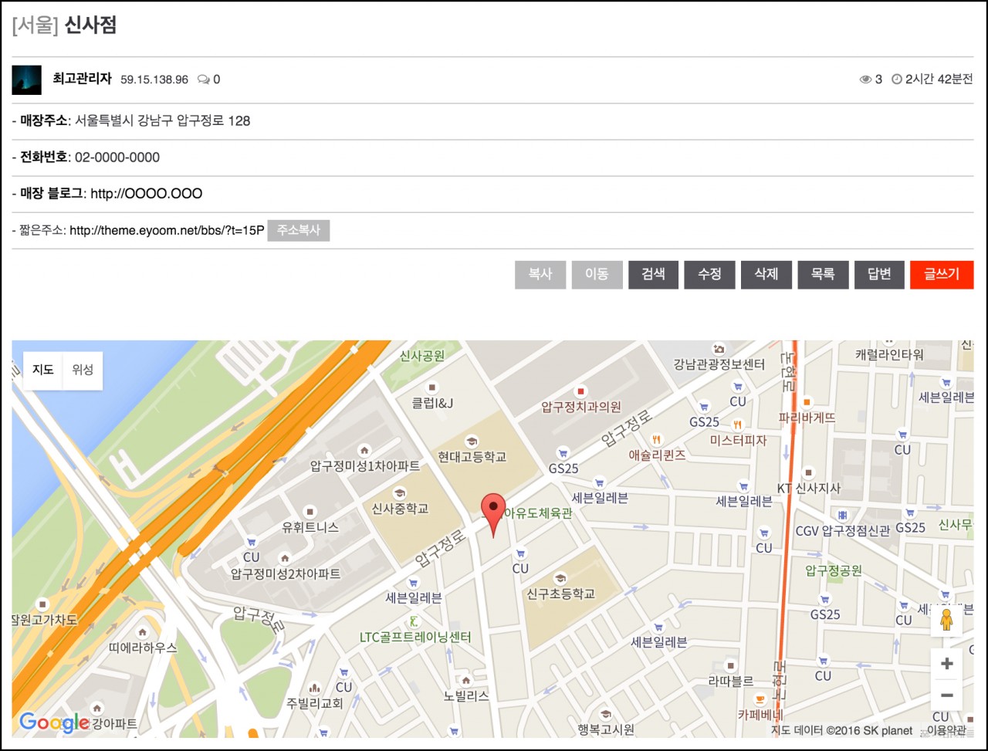Viewport: 988px width, 751px height.
Task: Click the admin profile avatar thumbnail
Action: click(x=27, y=79)
